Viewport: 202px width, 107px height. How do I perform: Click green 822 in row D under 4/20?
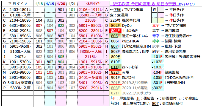click(61, 25)
